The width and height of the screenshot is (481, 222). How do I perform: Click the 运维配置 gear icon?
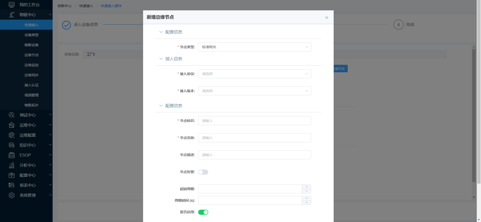tap(11, 135)
